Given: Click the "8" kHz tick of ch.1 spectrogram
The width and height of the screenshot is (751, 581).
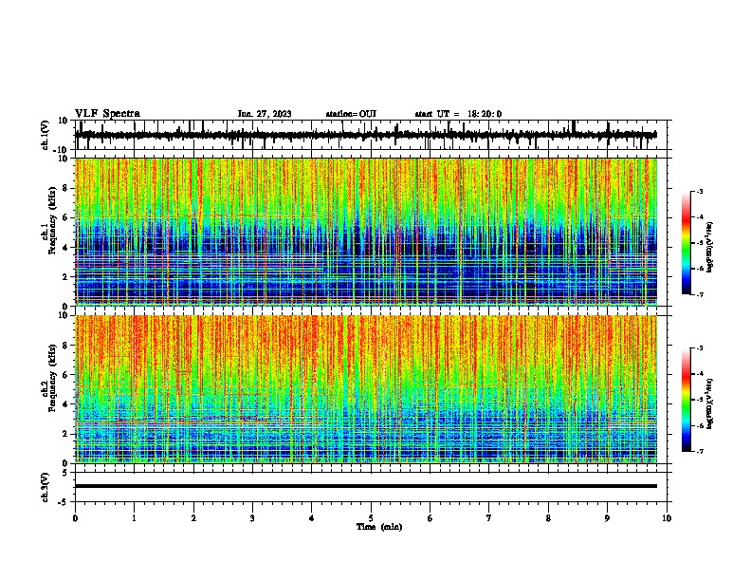Looking at the screenshot, I should (x=65, y=188).
